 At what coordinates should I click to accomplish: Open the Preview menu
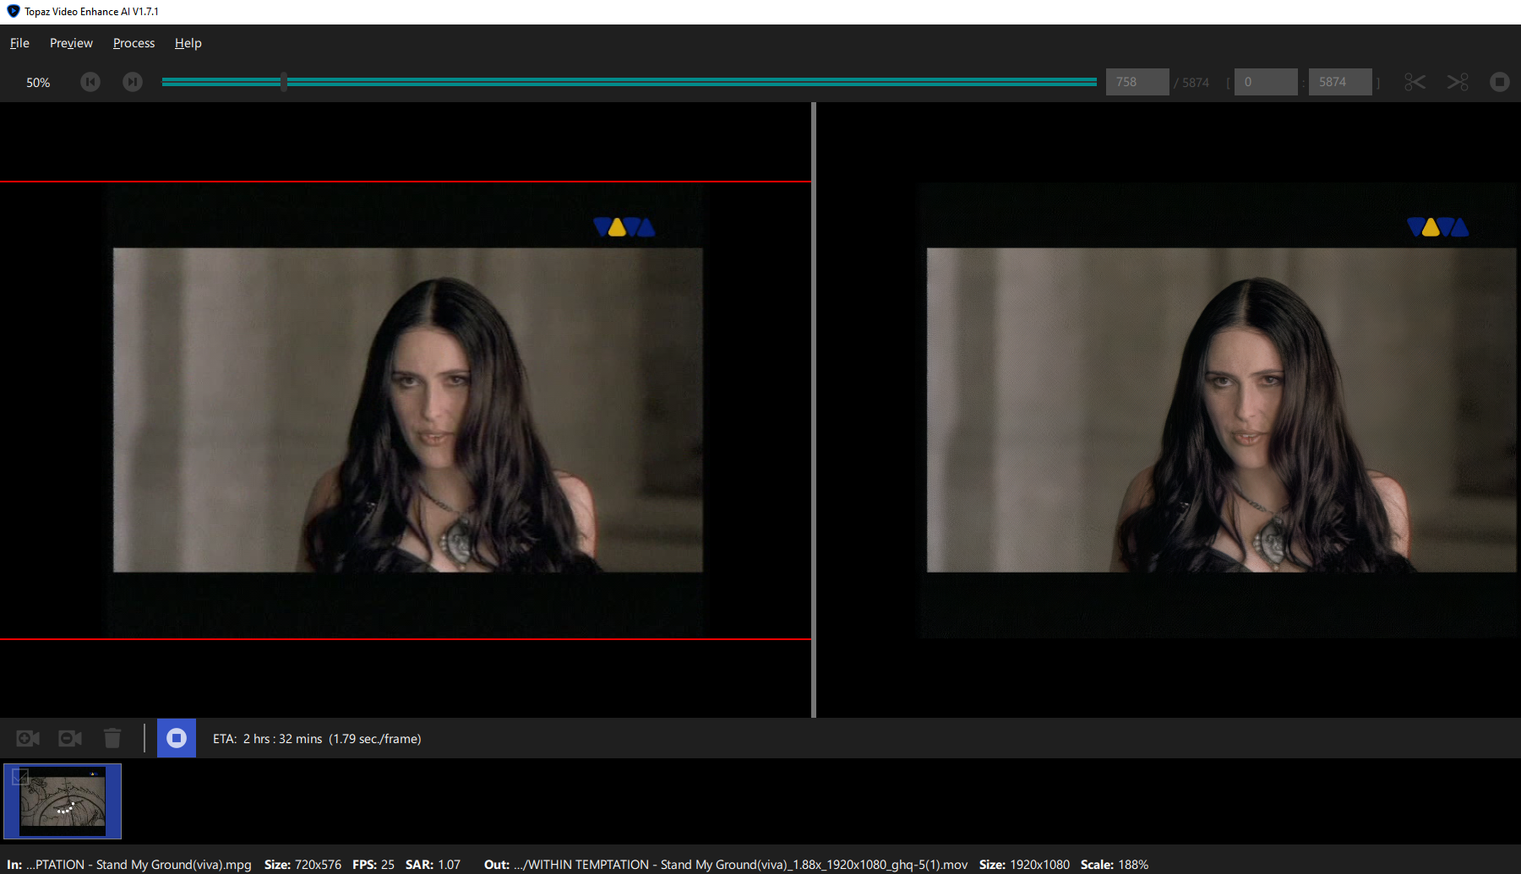tap(71, 43)
